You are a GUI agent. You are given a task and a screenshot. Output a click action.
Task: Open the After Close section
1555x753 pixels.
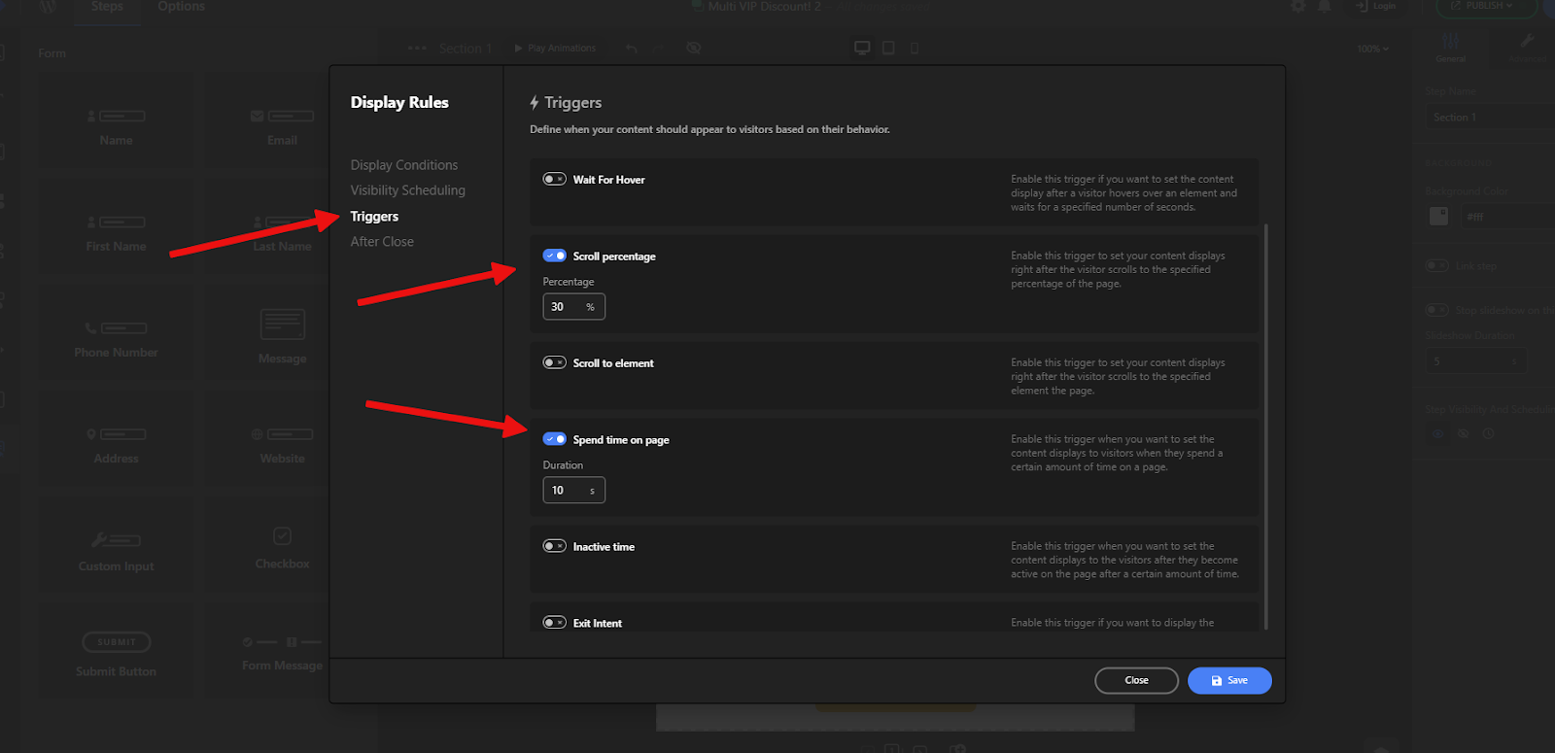[382, 242]
